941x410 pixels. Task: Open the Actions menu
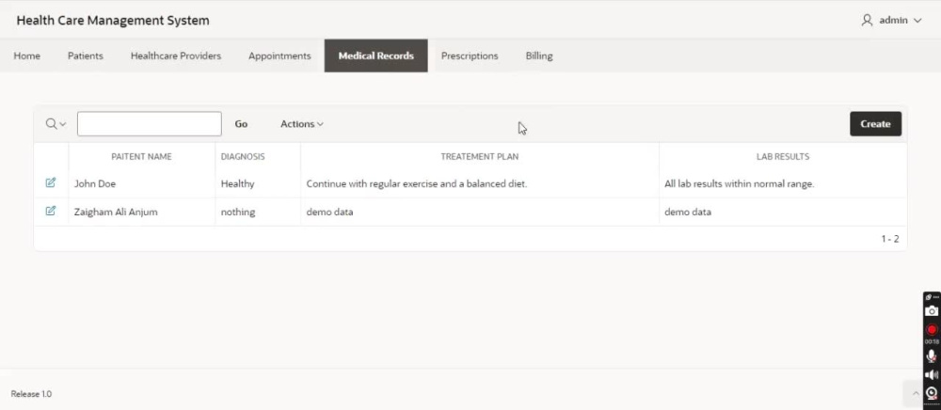click(302, 124)
